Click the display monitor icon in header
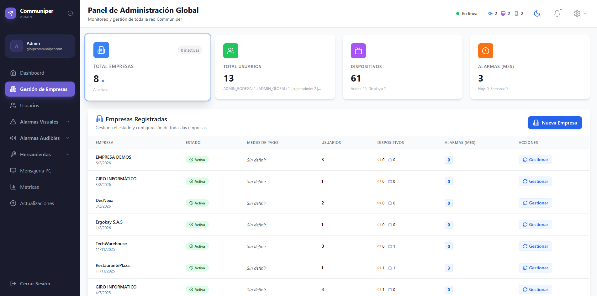Image resolution: width=597 pixels, height=296 pixels. point(503,13)
